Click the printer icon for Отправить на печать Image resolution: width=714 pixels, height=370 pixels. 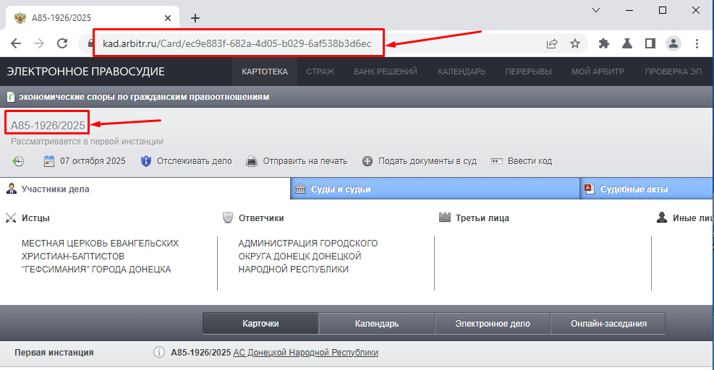[x=252, y=161]
